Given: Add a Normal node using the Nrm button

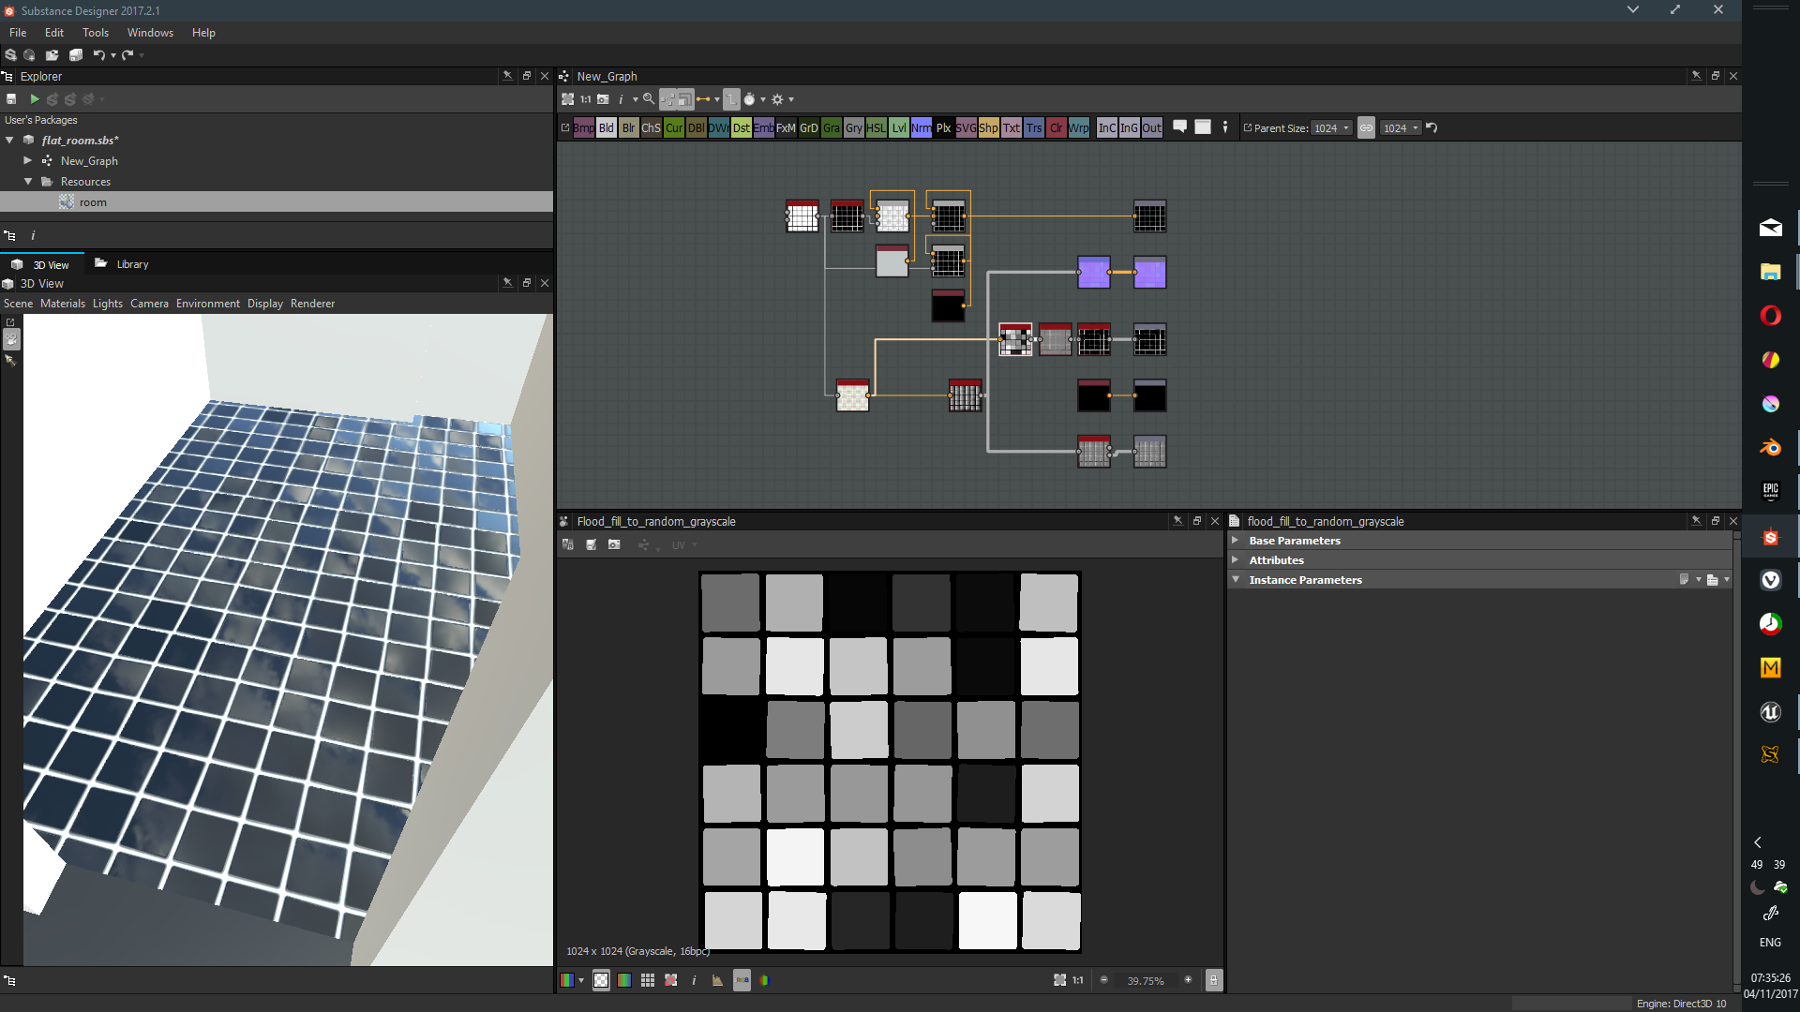Looking at the screenshot, I should coord(921,128).
